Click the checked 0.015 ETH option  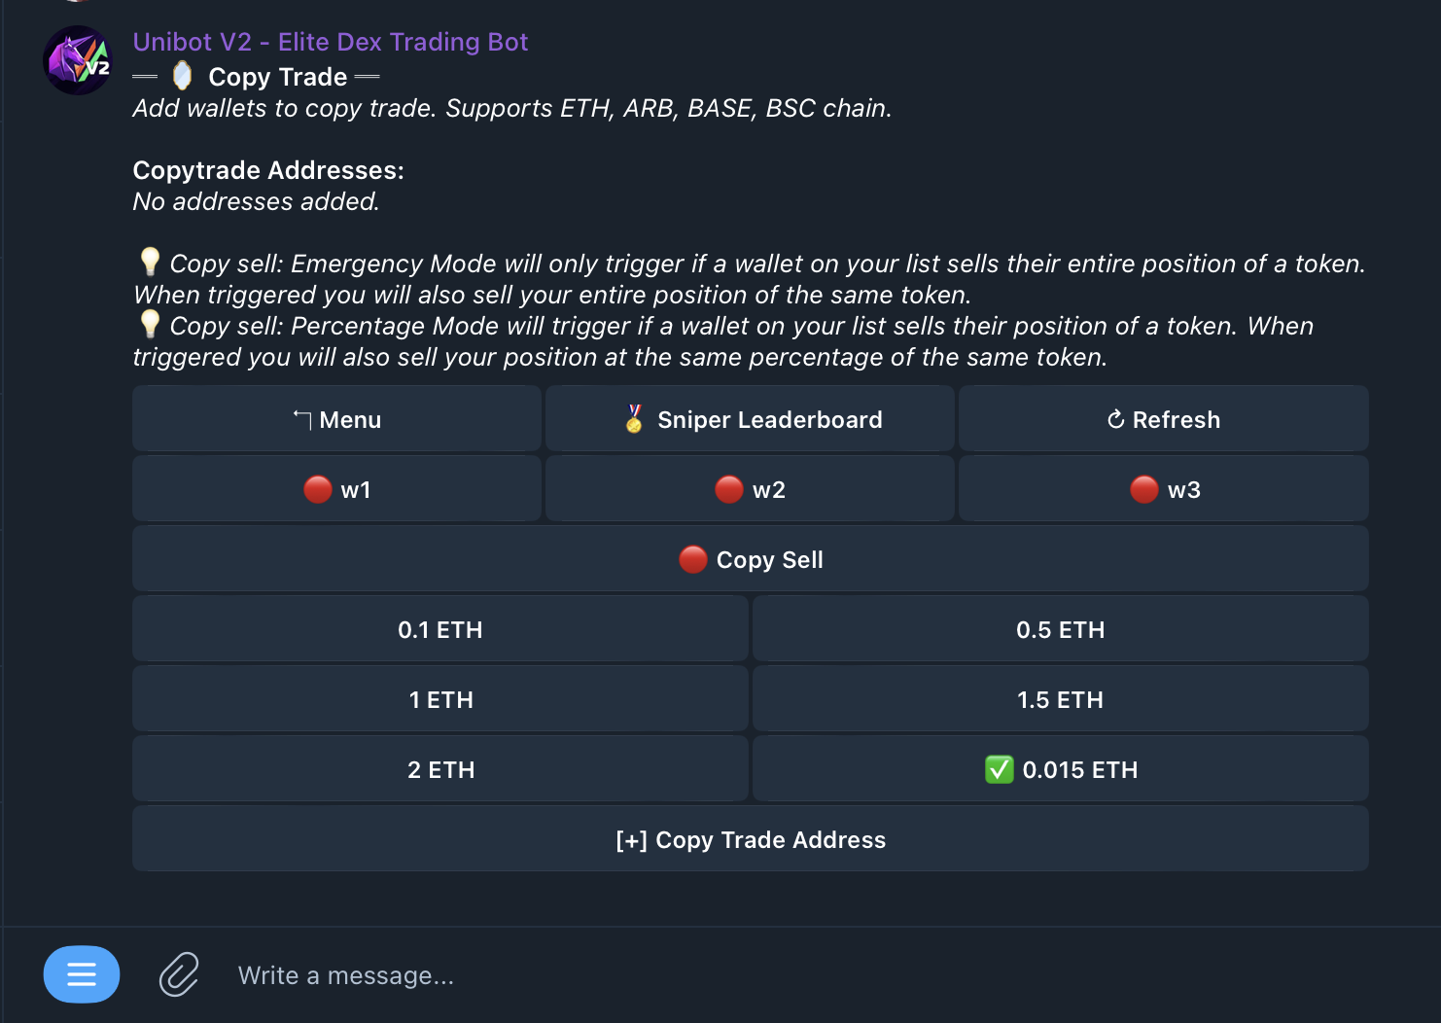(1060, 769)
